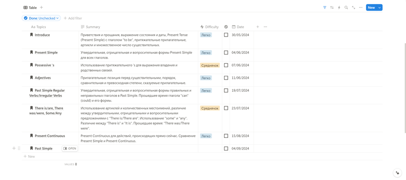Screen dimensions: 406x180
Task: Check the Possessive 's row checkbox
Action: coord(226,65)
